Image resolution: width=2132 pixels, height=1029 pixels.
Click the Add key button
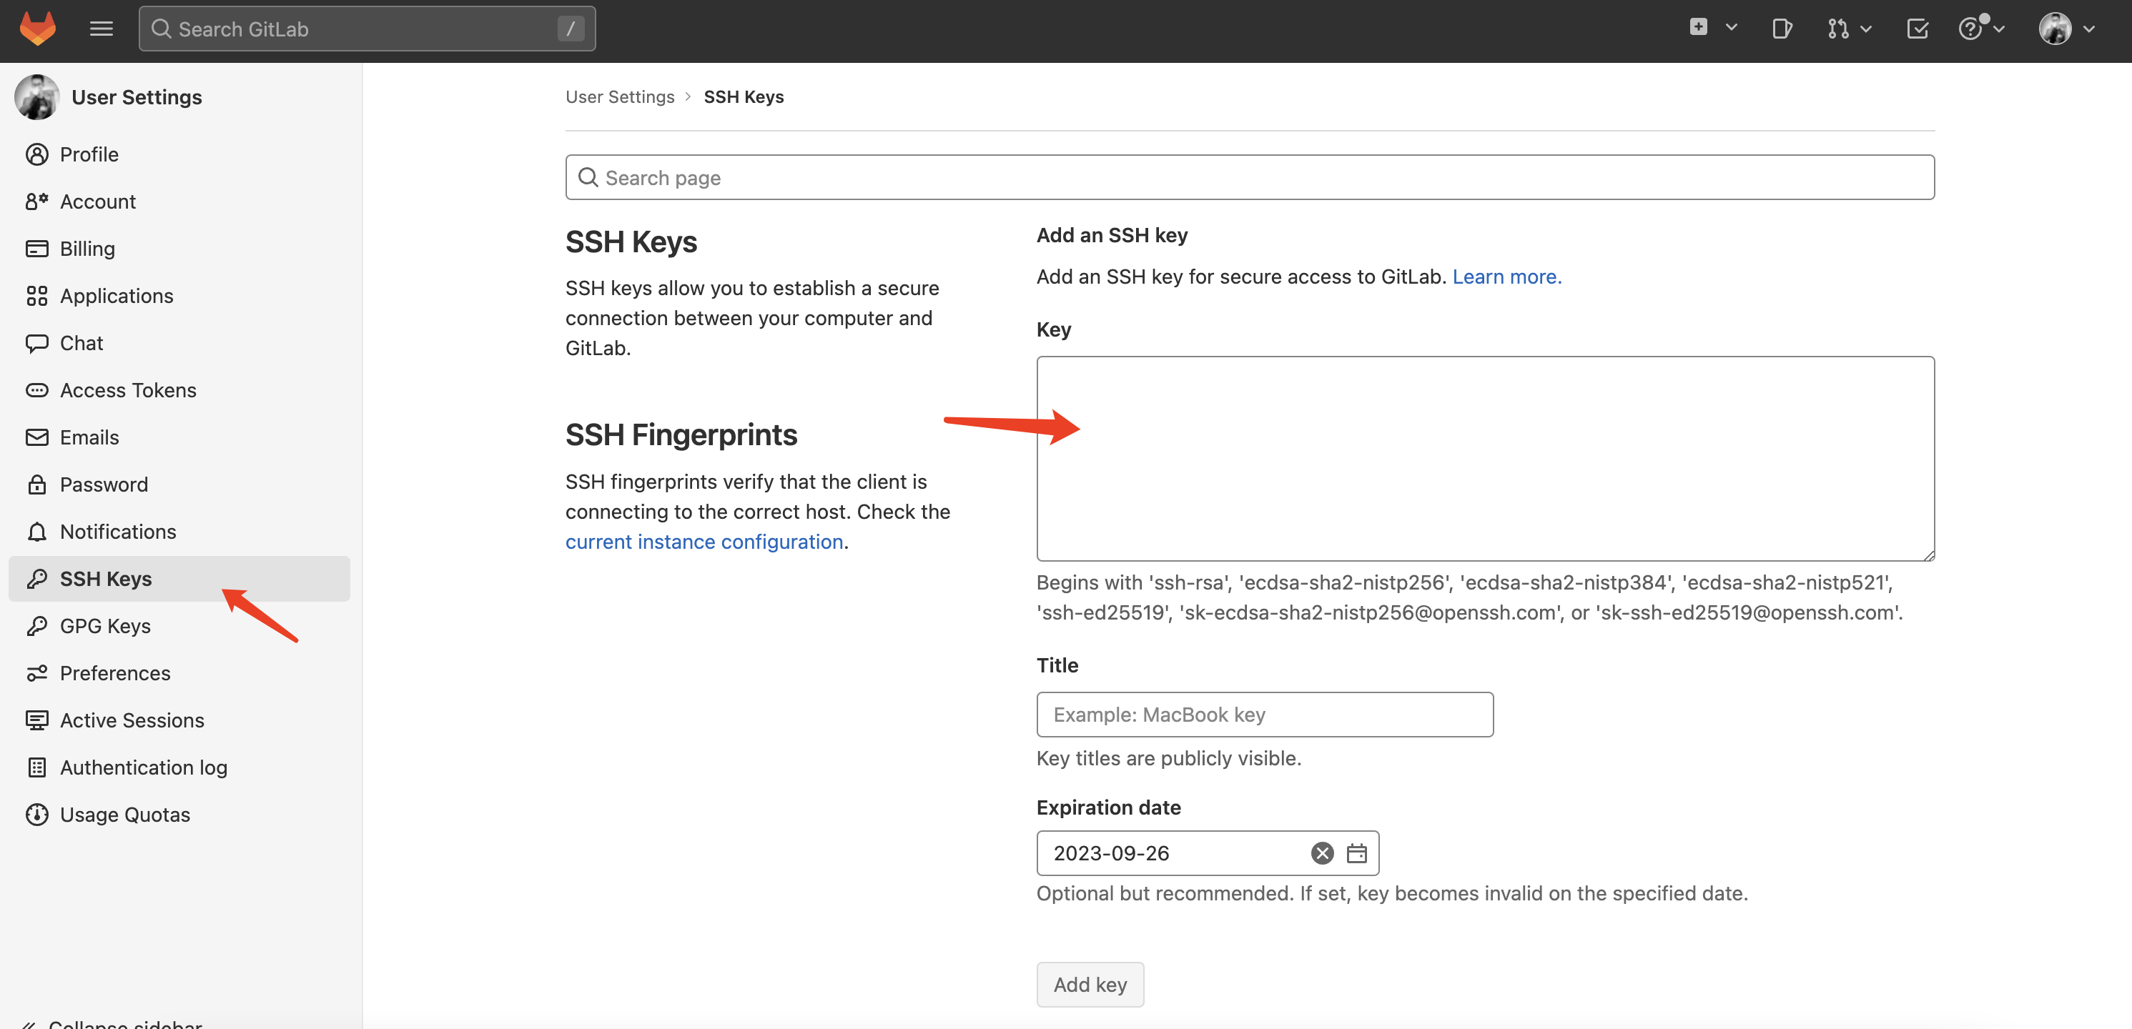[x=1089, y=984]
